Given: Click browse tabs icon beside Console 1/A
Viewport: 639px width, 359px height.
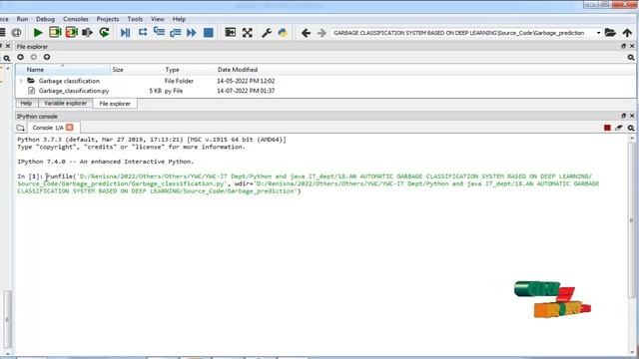Looking at the screenshot, I should pyautogui.click(x=21, y=128).
